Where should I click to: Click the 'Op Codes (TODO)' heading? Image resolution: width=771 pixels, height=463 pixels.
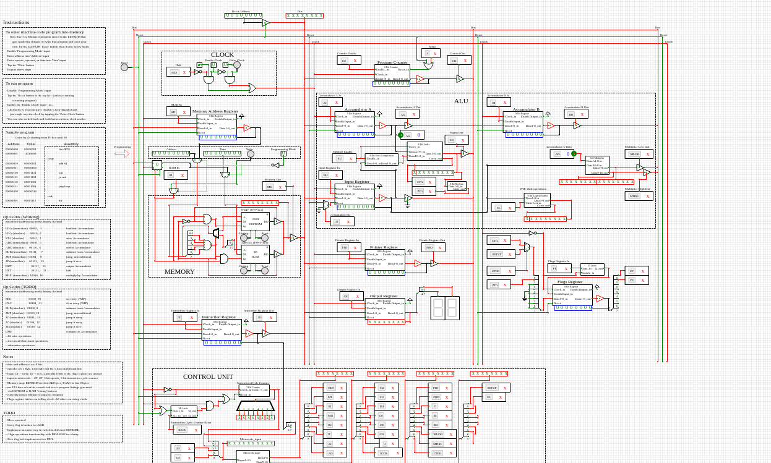[x=19, y=287]
